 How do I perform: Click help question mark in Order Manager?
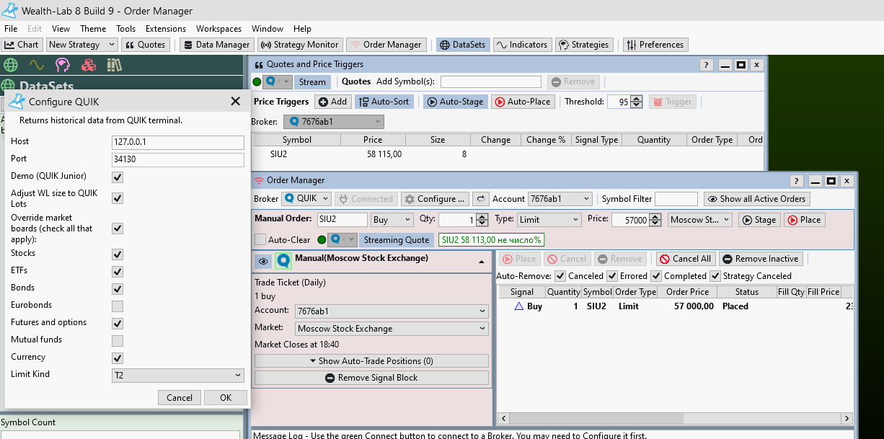tap(797, 181)
